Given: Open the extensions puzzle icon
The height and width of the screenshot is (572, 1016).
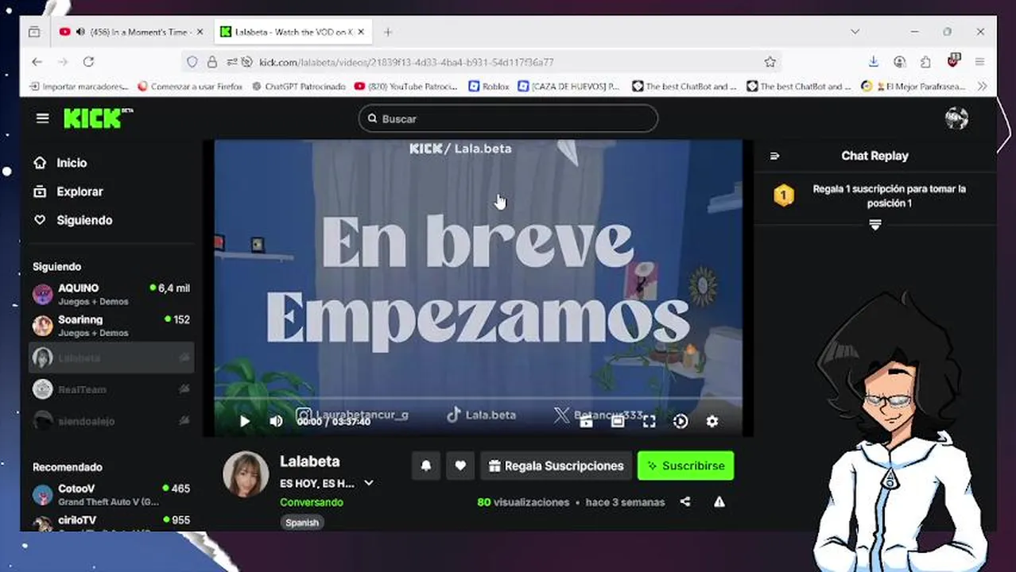Looking at the screenshot, I should click(925, 62).
